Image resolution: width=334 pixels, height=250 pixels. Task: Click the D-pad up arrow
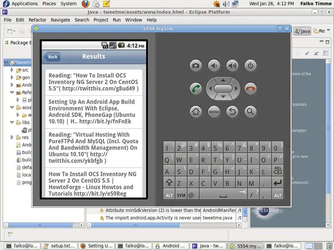pyautogui.click(x=223, y=80)
